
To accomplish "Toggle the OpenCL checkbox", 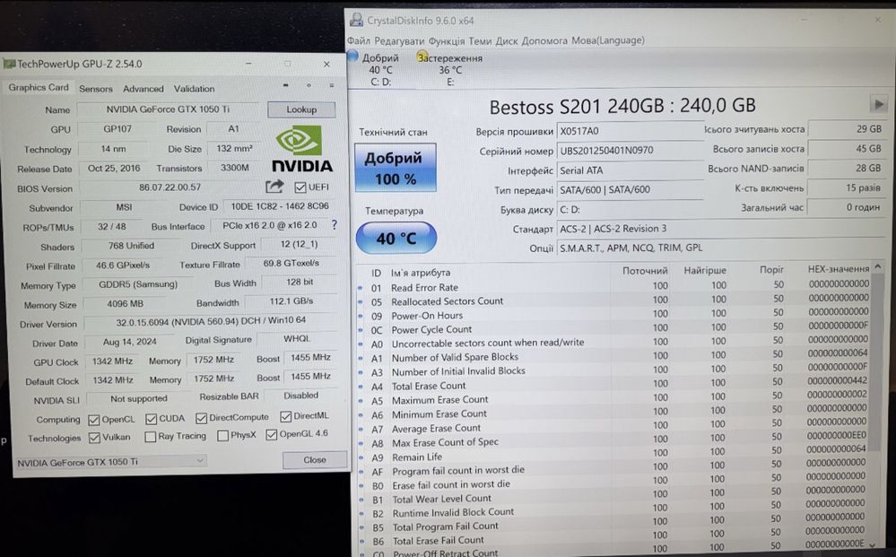I will [x=93, y=420].
